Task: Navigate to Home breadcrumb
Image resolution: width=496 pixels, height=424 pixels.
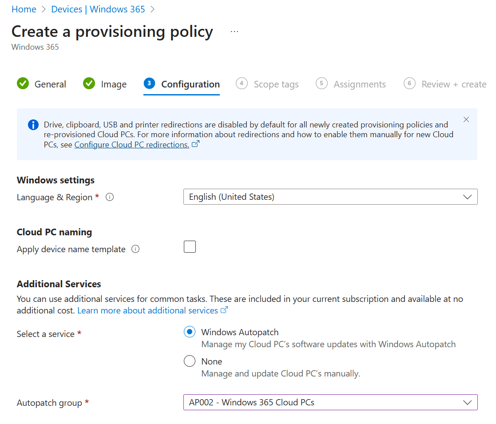Action: point(24,9)
